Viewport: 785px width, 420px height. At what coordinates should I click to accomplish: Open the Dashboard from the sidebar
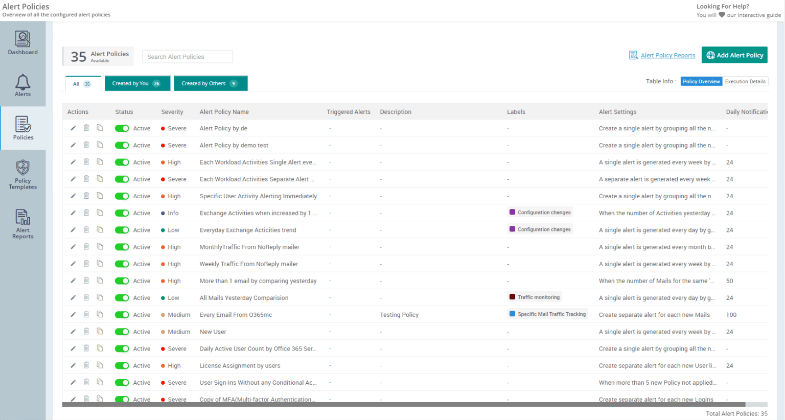click(x=22, y=43)
